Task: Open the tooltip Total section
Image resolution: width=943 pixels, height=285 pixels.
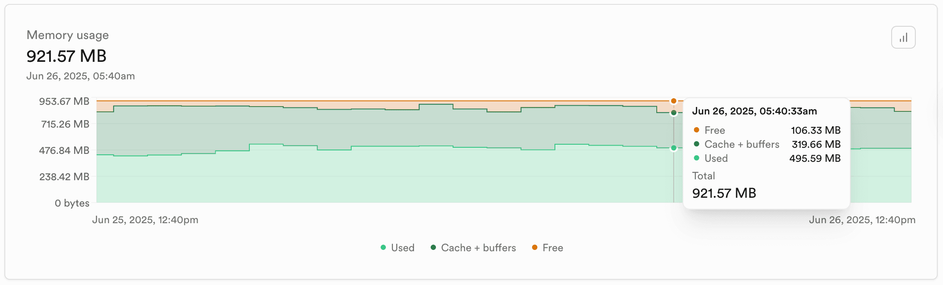Action: coord(704,175)
